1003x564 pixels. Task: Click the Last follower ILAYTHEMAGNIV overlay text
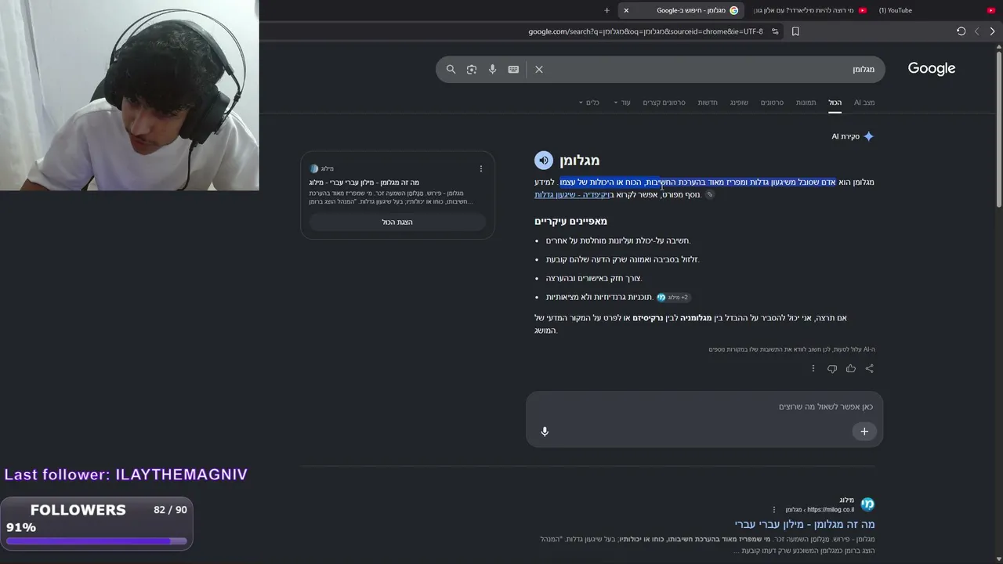coord(126,475)
